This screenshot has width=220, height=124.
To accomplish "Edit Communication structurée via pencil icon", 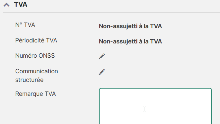I will 102,72.
